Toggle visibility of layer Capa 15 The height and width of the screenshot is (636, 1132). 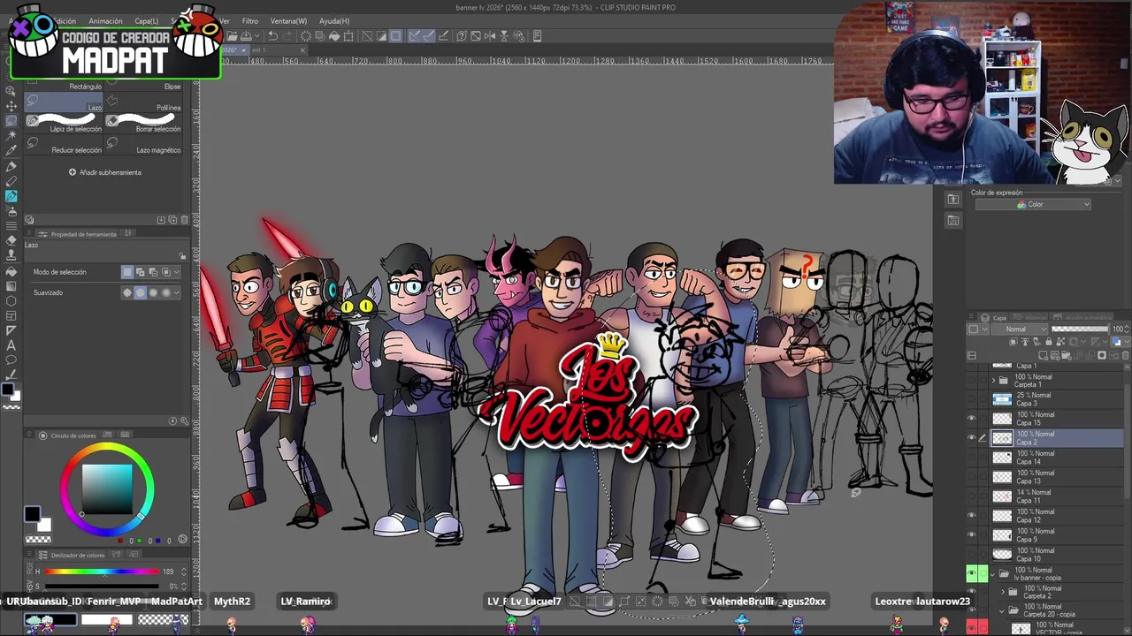coord(972,419)
